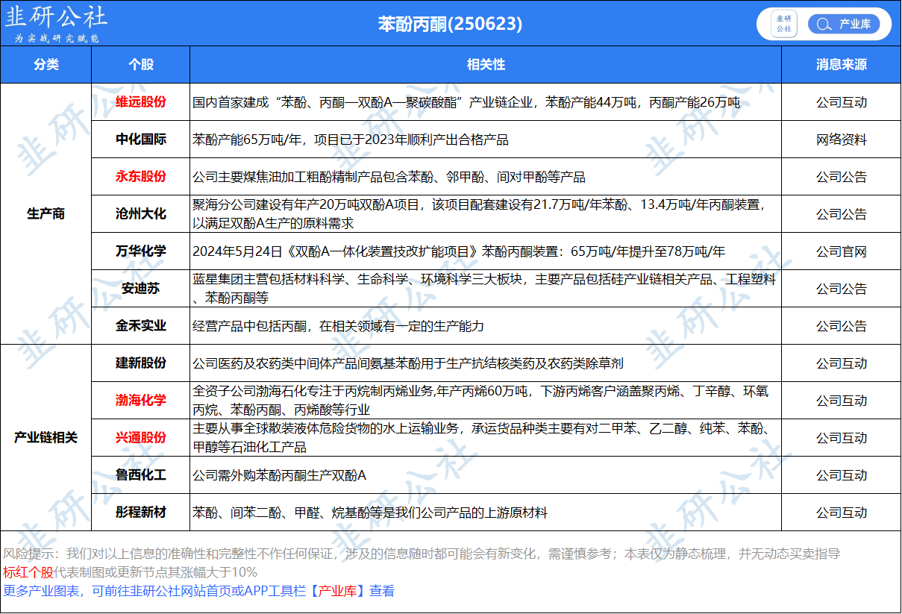Click 鲁西化工 description 公司需外购苯酚丙酮
The width and height of the screenshot is (902, 614).
tap(280, 475)
